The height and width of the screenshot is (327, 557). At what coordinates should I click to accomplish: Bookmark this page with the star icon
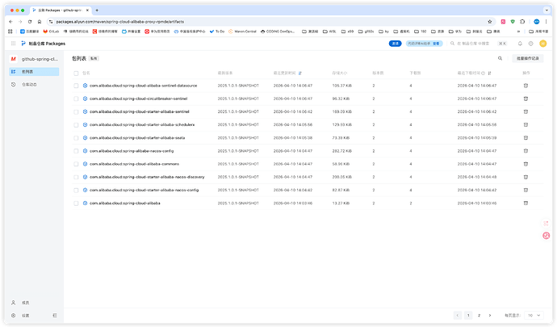click(490, 22)
